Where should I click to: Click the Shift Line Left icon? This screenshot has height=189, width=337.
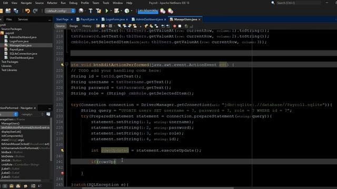(x=163, y=26)
